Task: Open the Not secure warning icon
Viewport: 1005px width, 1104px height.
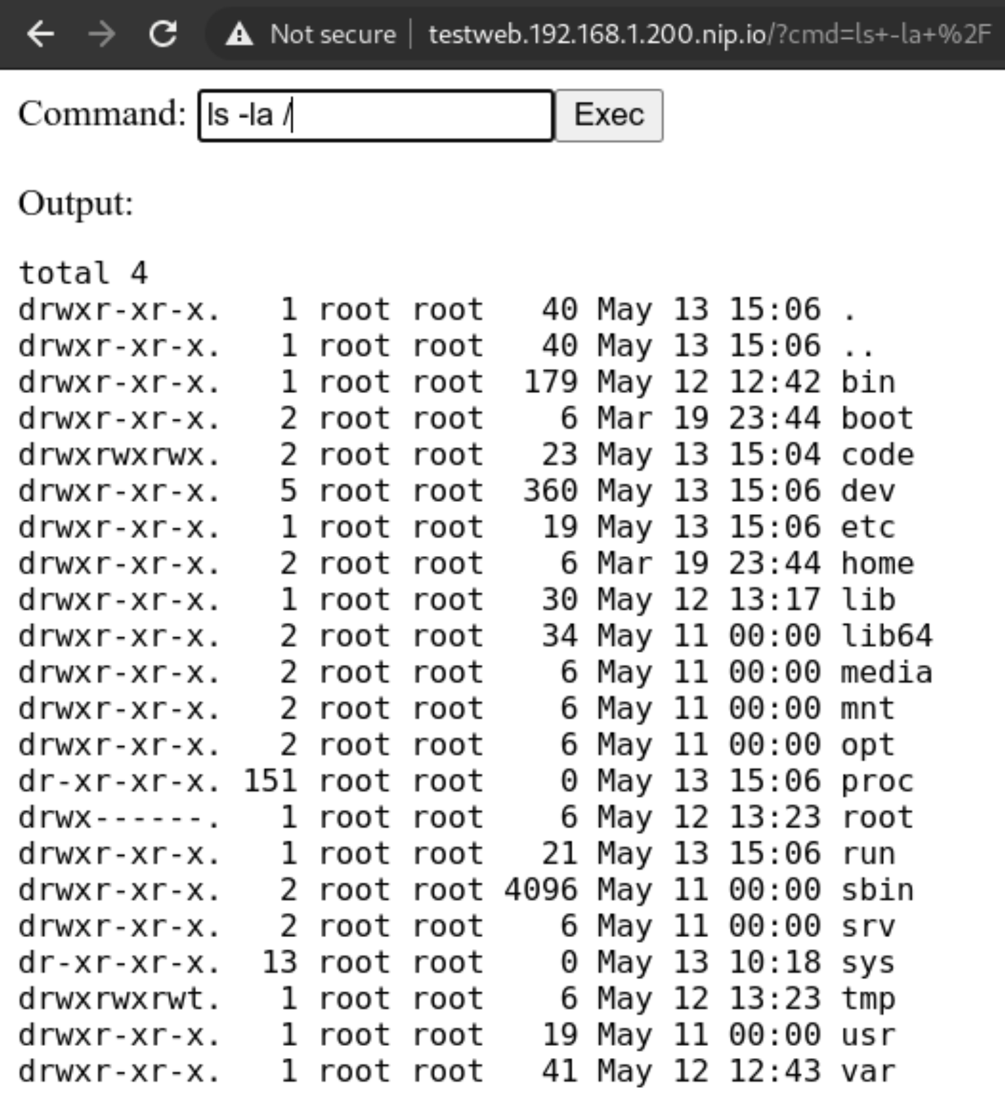Action: tap(239, 33)
